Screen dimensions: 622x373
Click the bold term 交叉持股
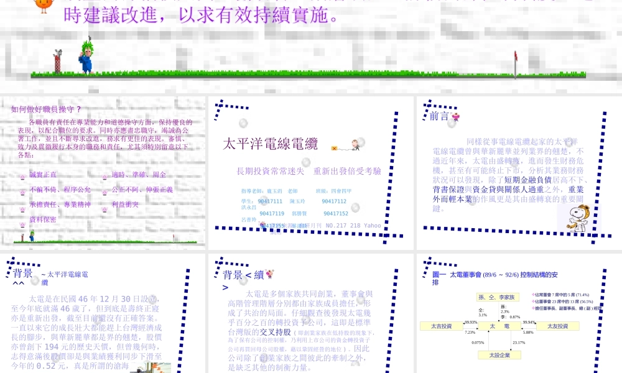click(x=276, y=332)
